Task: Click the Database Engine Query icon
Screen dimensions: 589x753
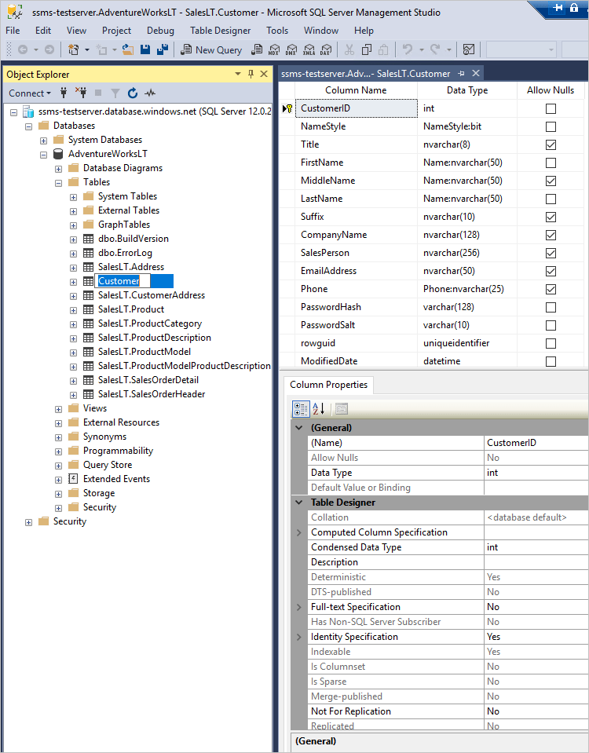Action: coord(258,49)
